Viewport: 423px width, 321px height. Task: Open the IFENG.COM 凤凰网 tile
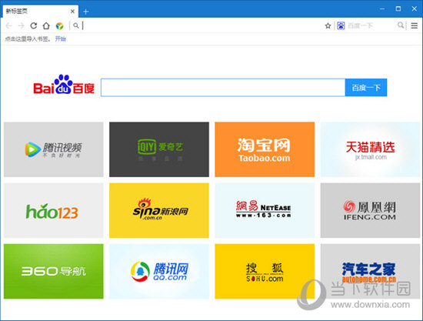point(370,210)
